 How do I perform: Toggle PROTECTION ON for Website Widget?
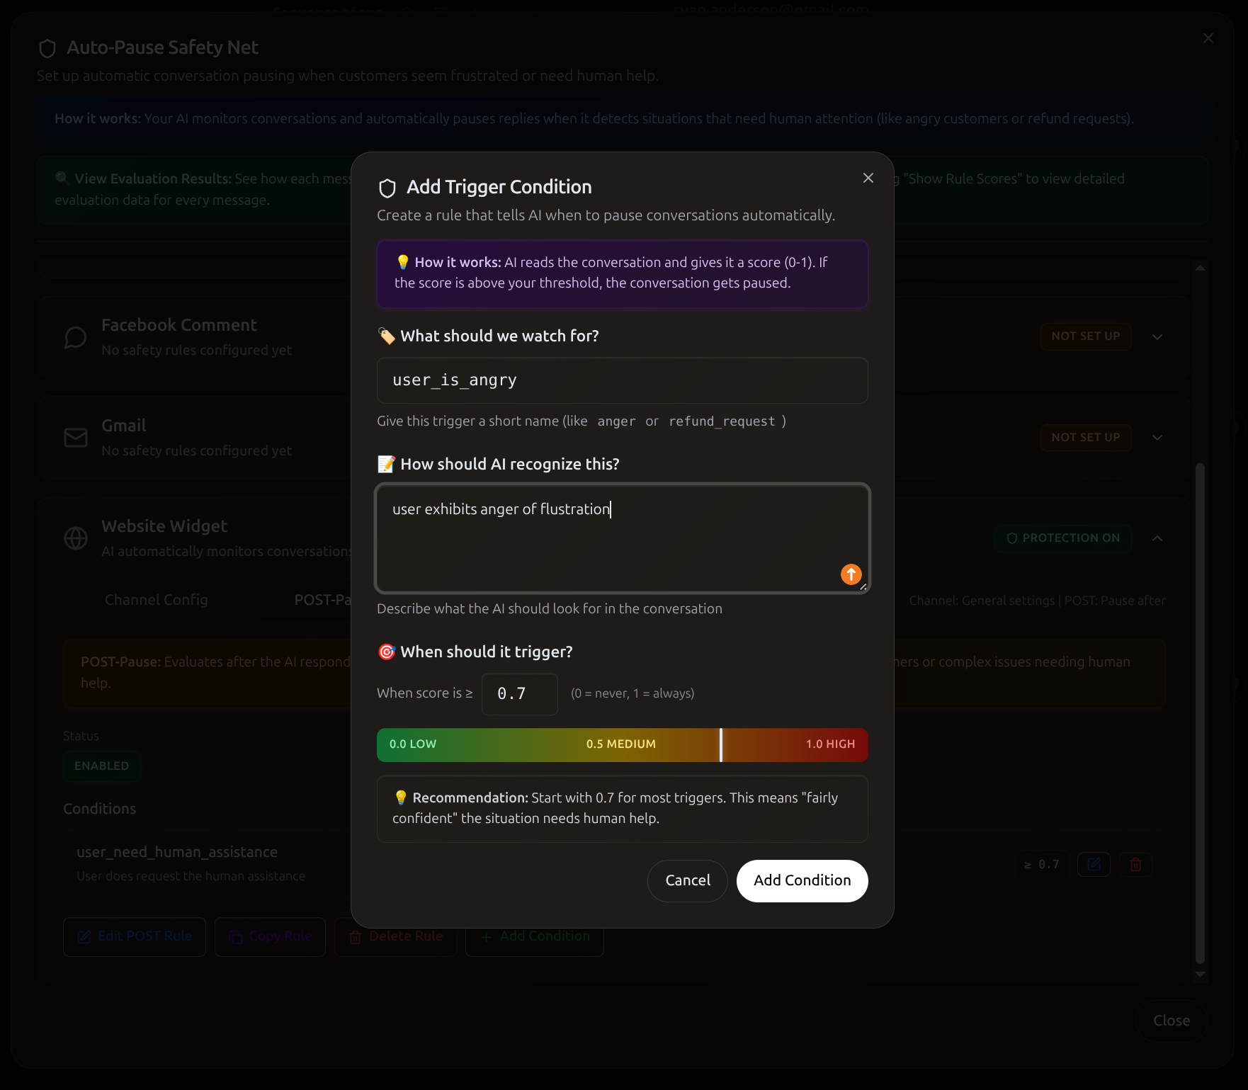coord(1062,538)
